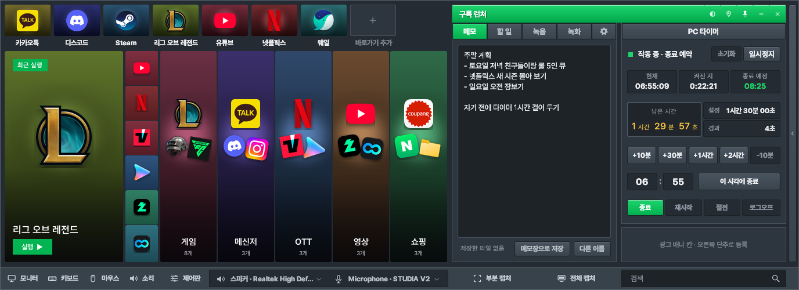
Task: Collapse the side panel with the right-edge arrow
Action: point(793,133)
